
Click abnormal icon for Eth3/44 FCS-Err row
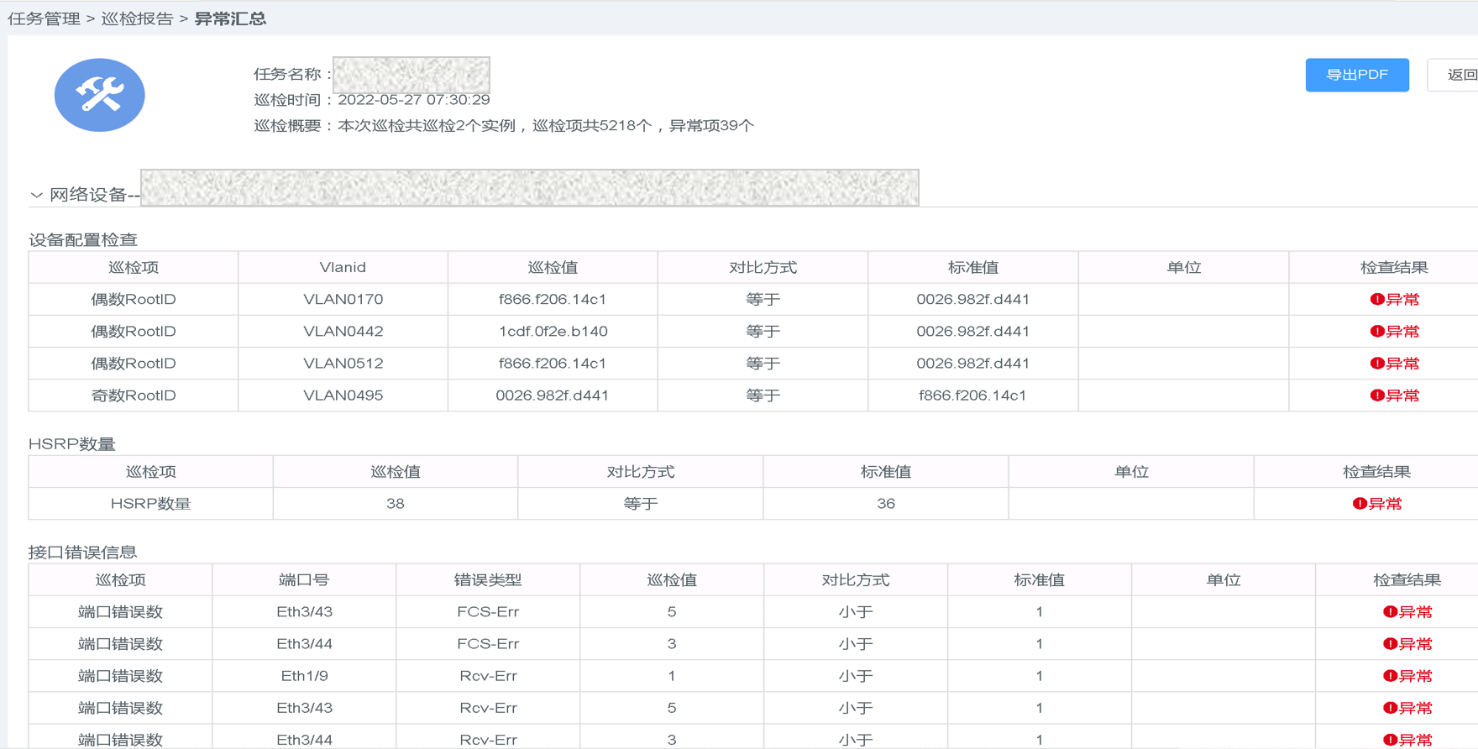click(x=1390, y=644)
